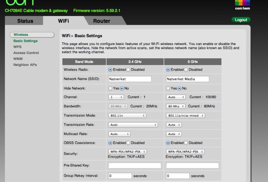
Task: Click the Natverket SSID field
Action: pyautogui.click(x=130, y=79)
